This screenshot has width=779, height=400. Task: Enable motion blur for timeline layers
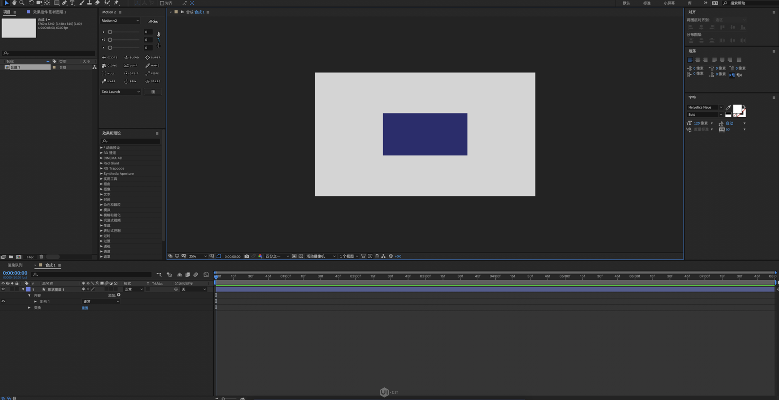pos(196,275)
